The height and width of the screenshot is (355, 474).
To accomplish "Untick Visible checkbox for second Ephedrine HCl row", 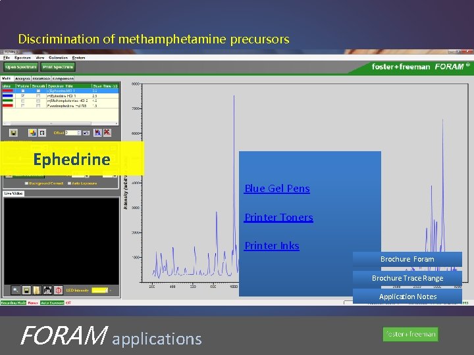I will click(x=23, y=96).
